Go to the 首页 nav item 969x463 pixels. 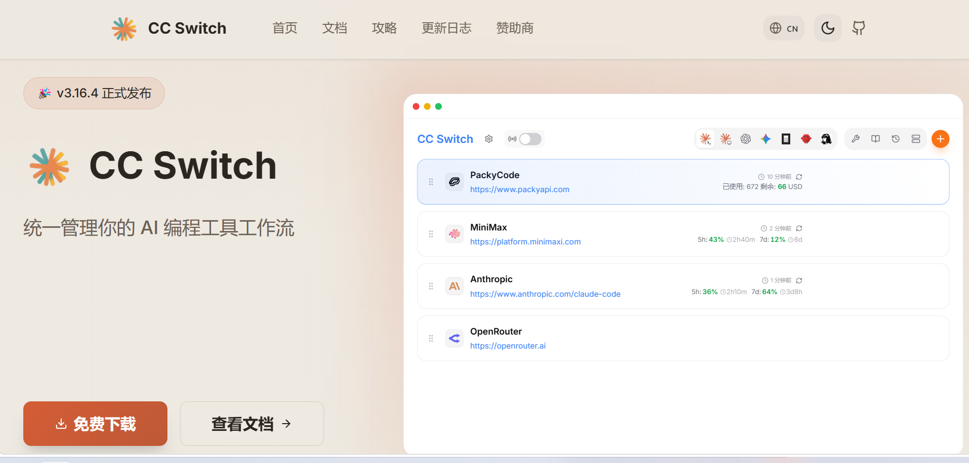(x=285, y=28)
